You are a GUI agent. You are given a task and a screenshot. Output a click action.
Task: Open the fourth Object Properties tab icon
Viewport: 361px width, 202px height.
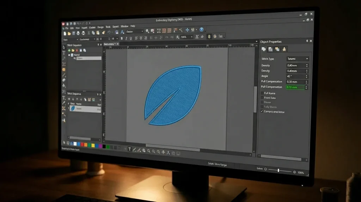[x=284, y=49]
